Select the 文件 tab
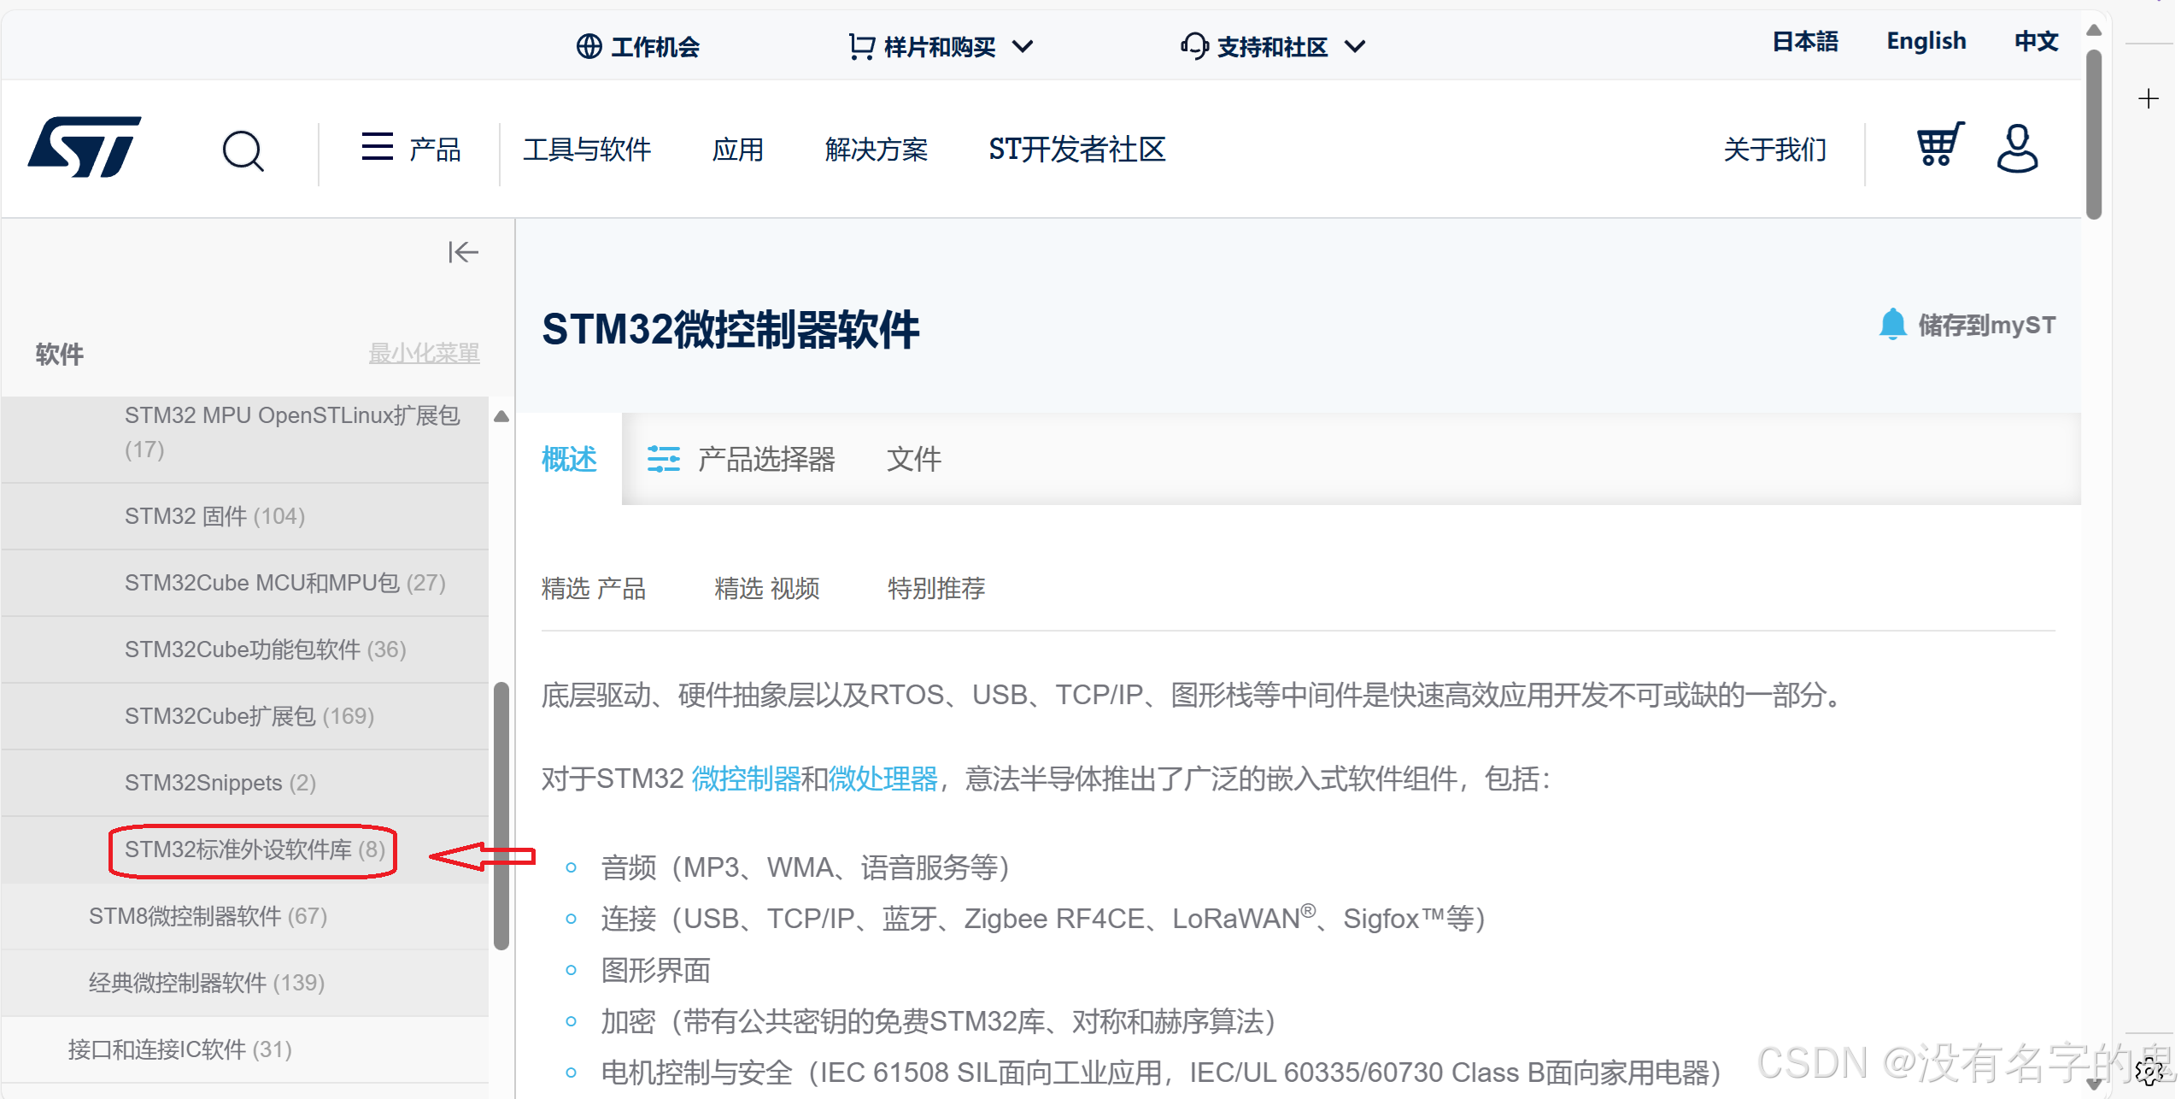 tap(914, 459)
